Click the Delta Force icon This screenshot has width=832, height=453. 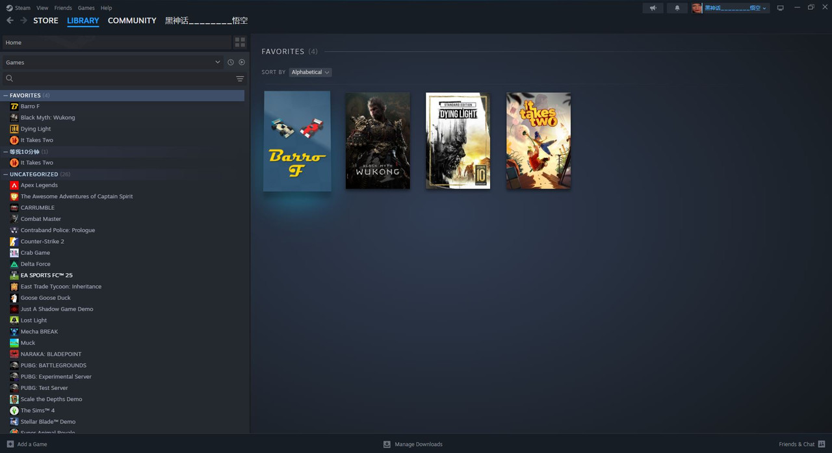coord(14,264)
